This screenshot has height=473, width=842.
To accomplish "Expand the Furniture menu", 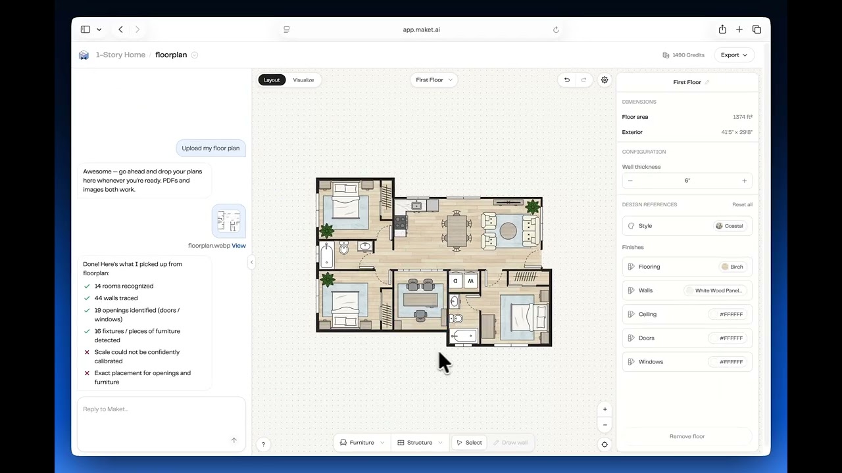I will pyautogui.click(x=362, y=443).
